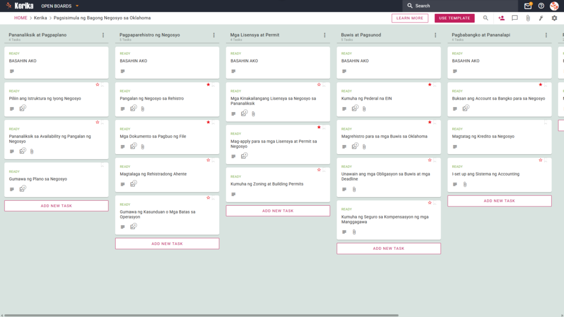Go to HOME in breadcrumb

tap(20, 18)
